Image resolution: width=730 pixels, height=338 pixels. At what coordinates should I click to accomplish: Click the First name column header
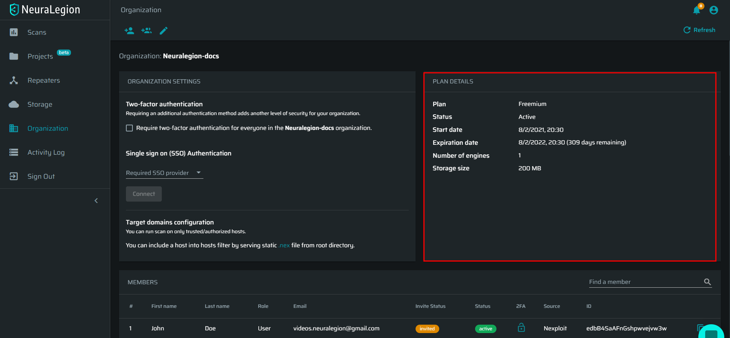(164, 306)
